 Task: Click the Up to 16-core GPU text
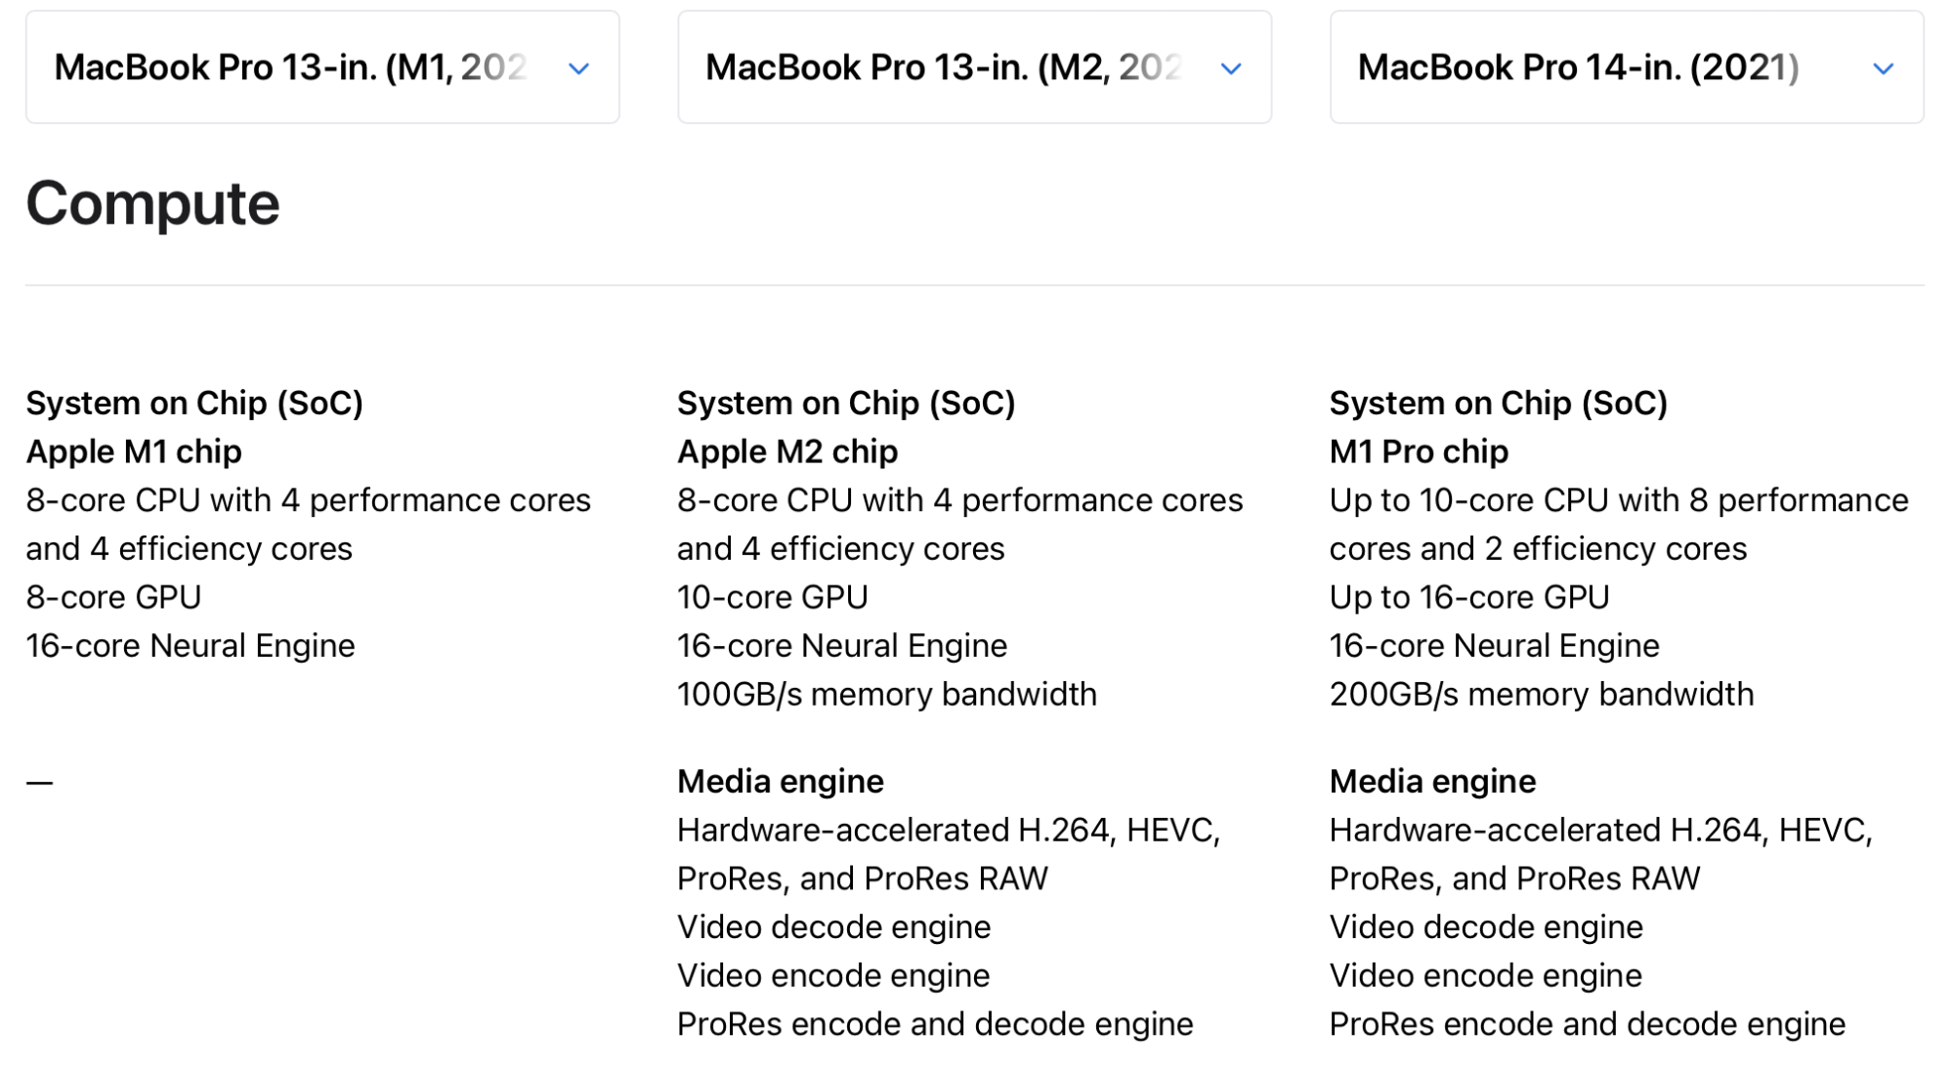click(x=1468, y=597)
